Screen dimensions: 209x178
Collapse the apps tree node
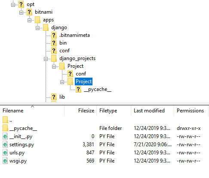[29, 20]
